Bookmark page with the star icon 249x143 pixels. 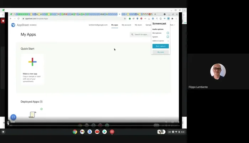tap(125, 19)
